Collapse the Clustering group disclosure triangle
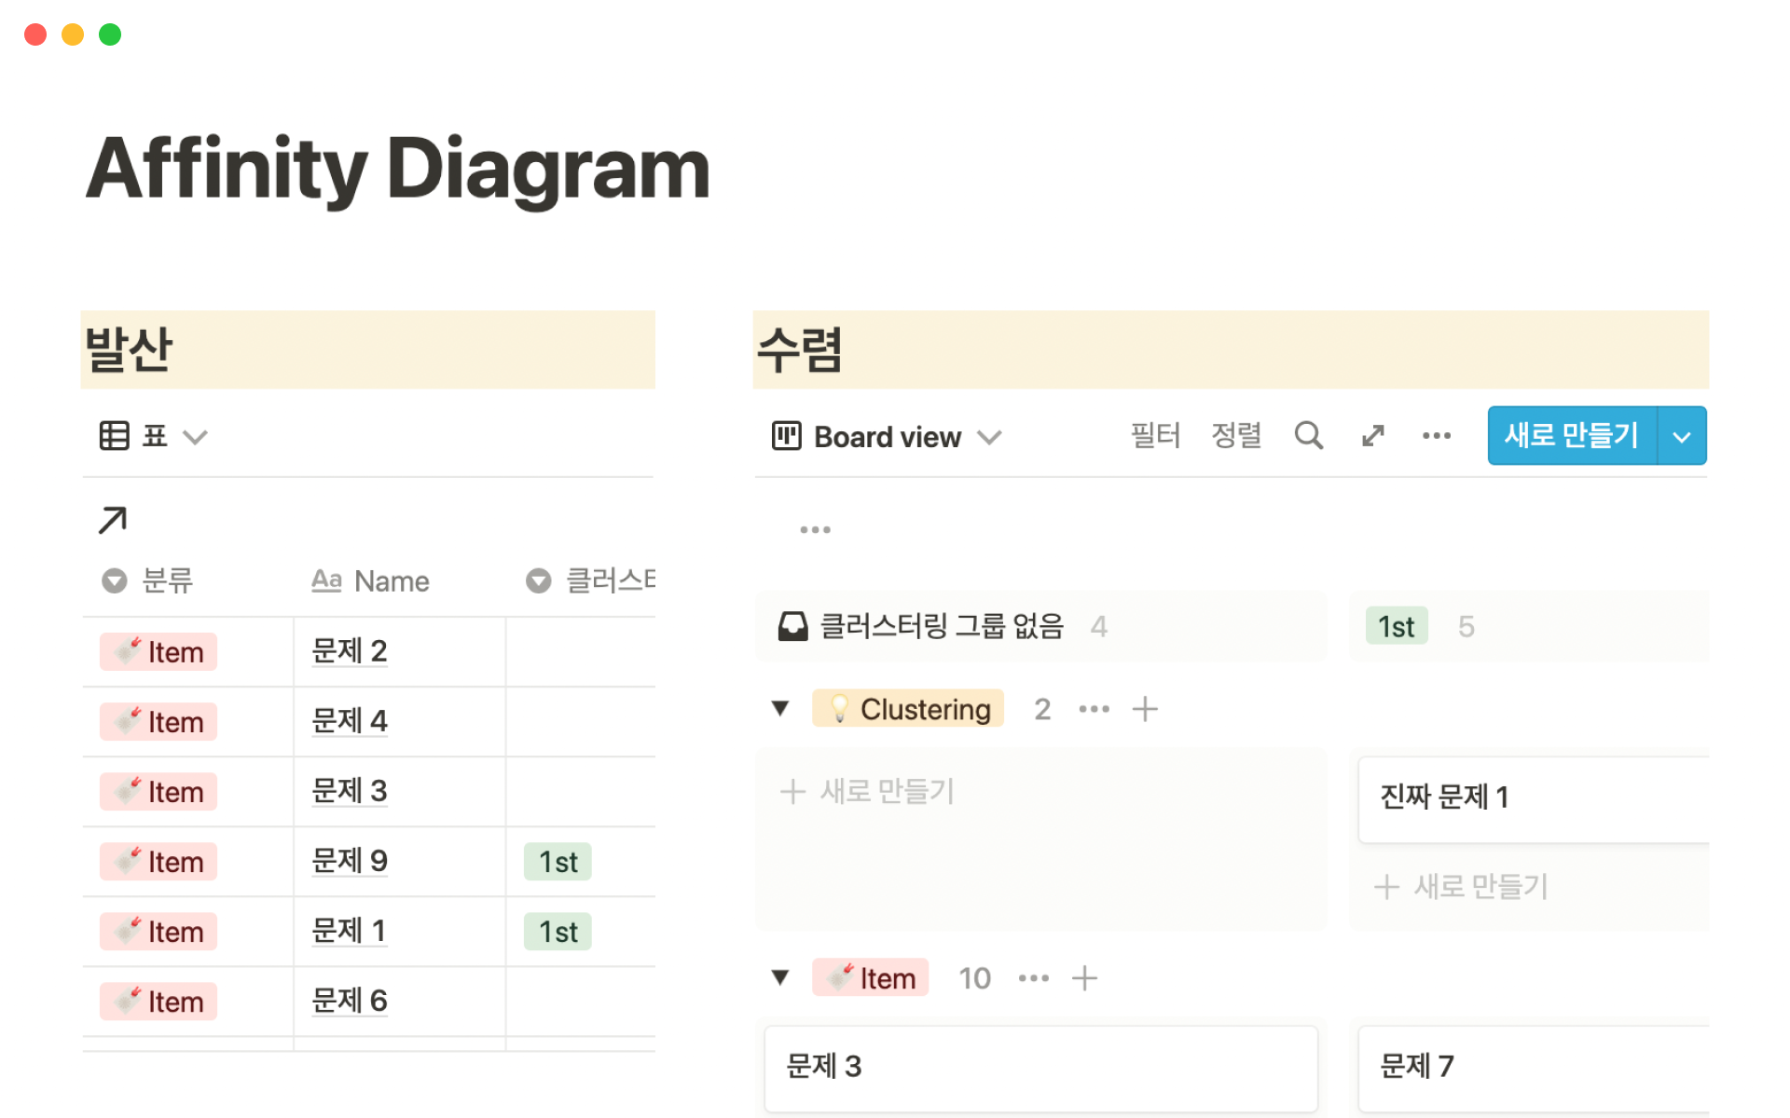Viewport: 1790px width, 1118px height. click(780, 708)
